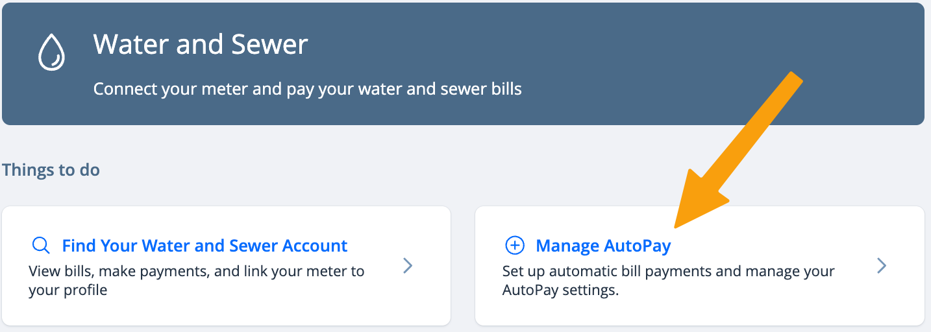931x332 pixels.
Task: Click the word 'Account' in the first card title
Action: tap(315, 246)
